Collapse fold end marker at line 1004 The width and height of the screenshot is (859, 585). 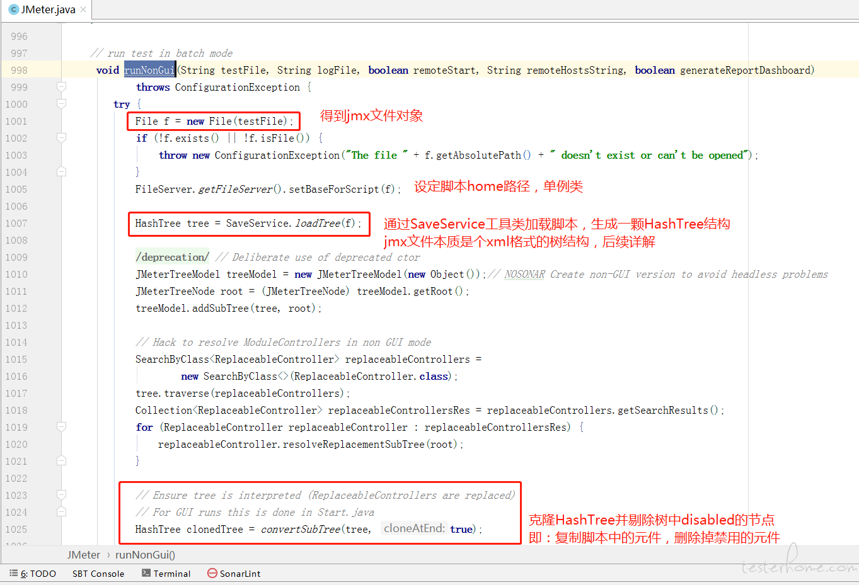click(x=61, y=171)
